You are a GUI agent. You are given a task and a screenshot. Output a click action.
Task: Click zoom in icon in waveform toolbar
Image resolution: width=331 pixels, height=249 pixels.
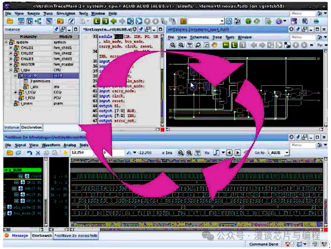click(189, 153)
